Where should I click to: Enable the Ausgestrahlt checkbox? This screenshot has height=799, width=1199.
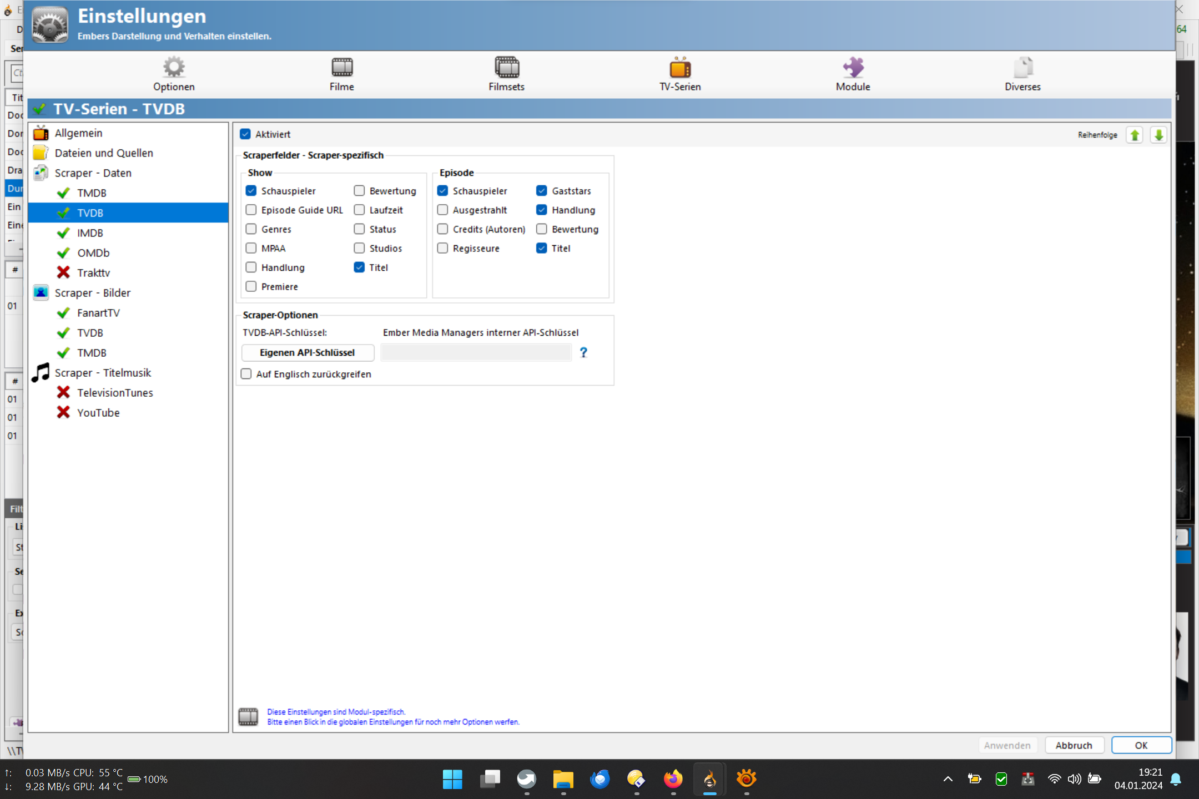pyautogui.click(x=442, y=210)
